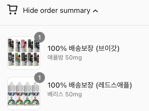Click the Hide order summary label
Viewport: 149px width, 111px height.
(x=57, y=11)
